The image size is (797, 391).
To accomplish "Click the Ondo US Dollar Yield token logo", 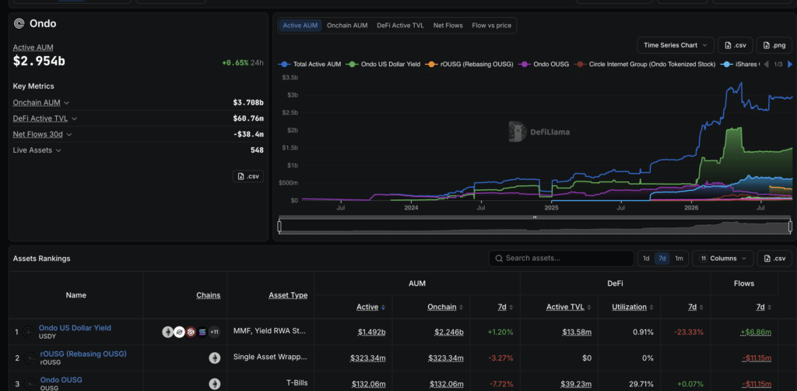I will (29, 332).
